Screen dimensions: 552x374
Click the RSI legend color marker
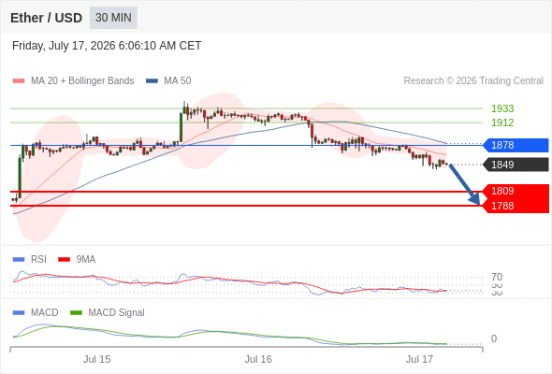click(x=19, y=260)
